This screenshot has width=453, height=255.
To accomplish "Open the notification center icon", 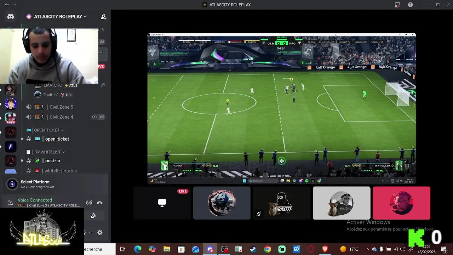I will tap(443, 249).
